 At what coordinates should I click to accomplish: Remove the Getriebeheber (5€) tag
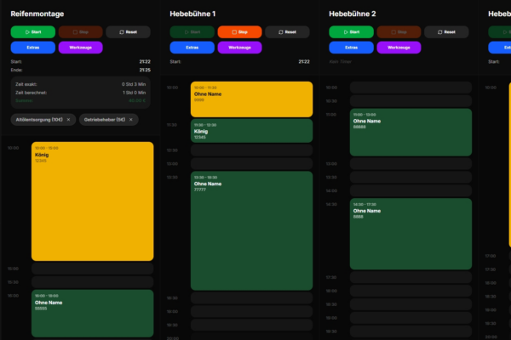[x=130, y=120]
